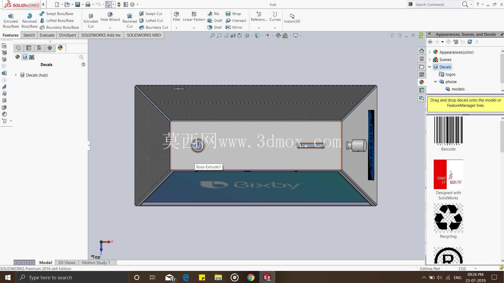Show appearances list in DisplayManager
504x283 pixels.
point(18,57)
